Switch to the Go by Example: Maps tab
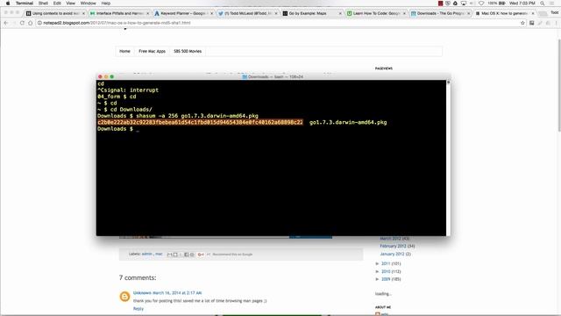This screenshot has height=316, width=561. tap(312, 13)
